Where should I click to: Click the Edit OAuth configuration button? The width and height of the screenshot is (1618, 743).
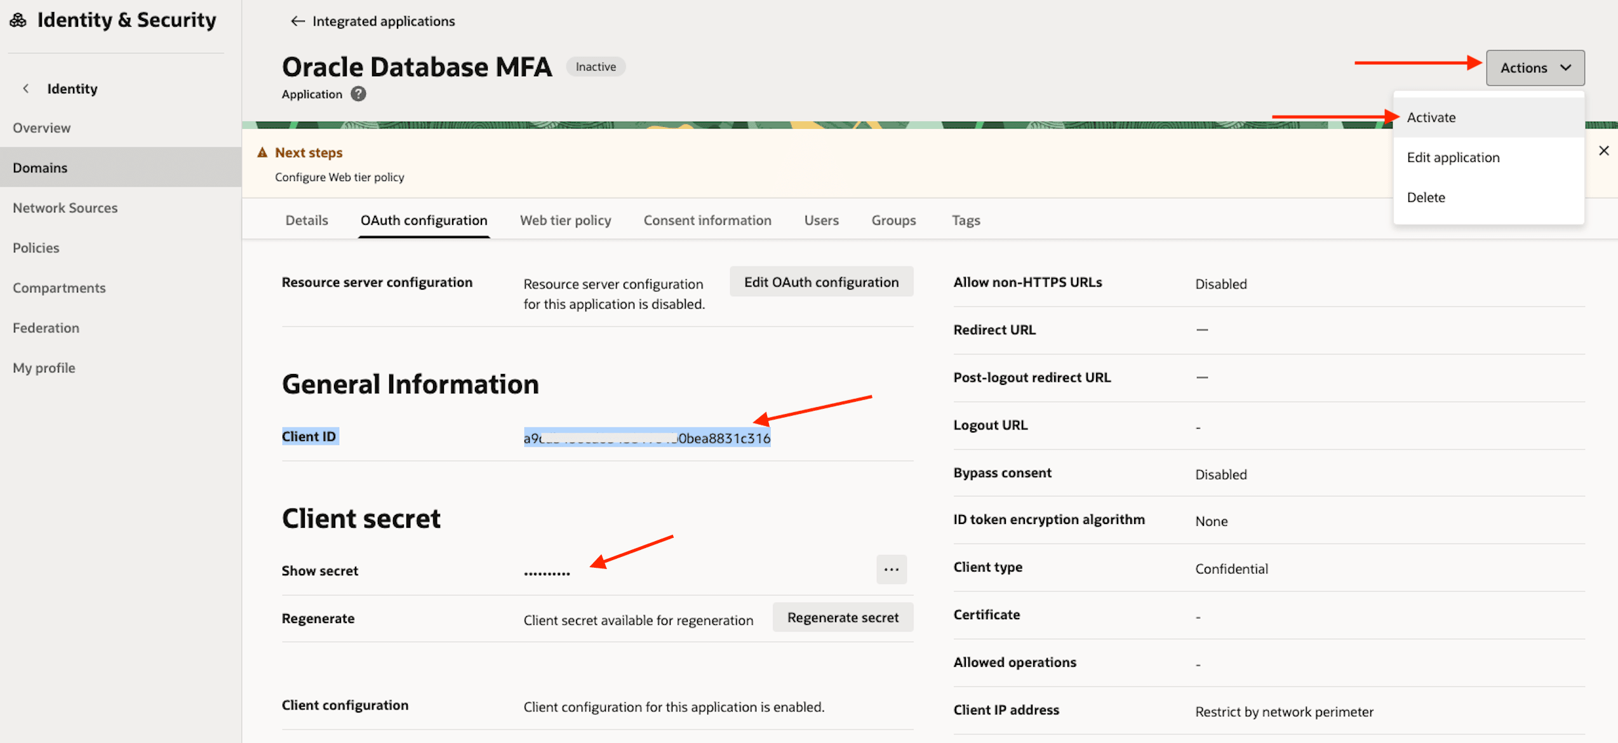tap(821, 281)
